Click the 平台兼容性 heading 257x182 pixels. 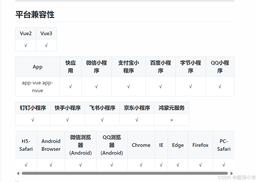pos(35,15)
